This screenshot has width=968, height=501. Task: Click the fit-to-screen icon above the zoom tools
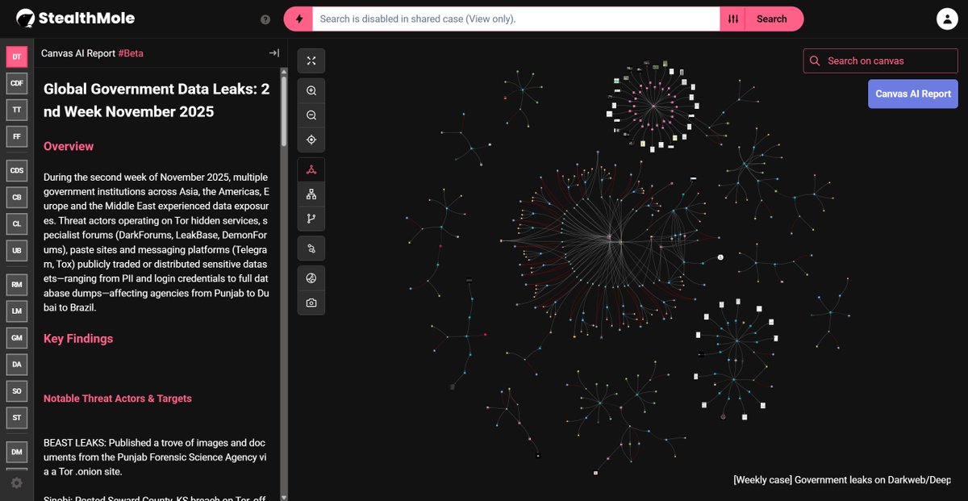pos(311,61)
